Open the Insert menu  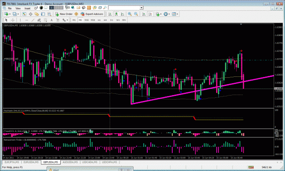pos(27,8)
